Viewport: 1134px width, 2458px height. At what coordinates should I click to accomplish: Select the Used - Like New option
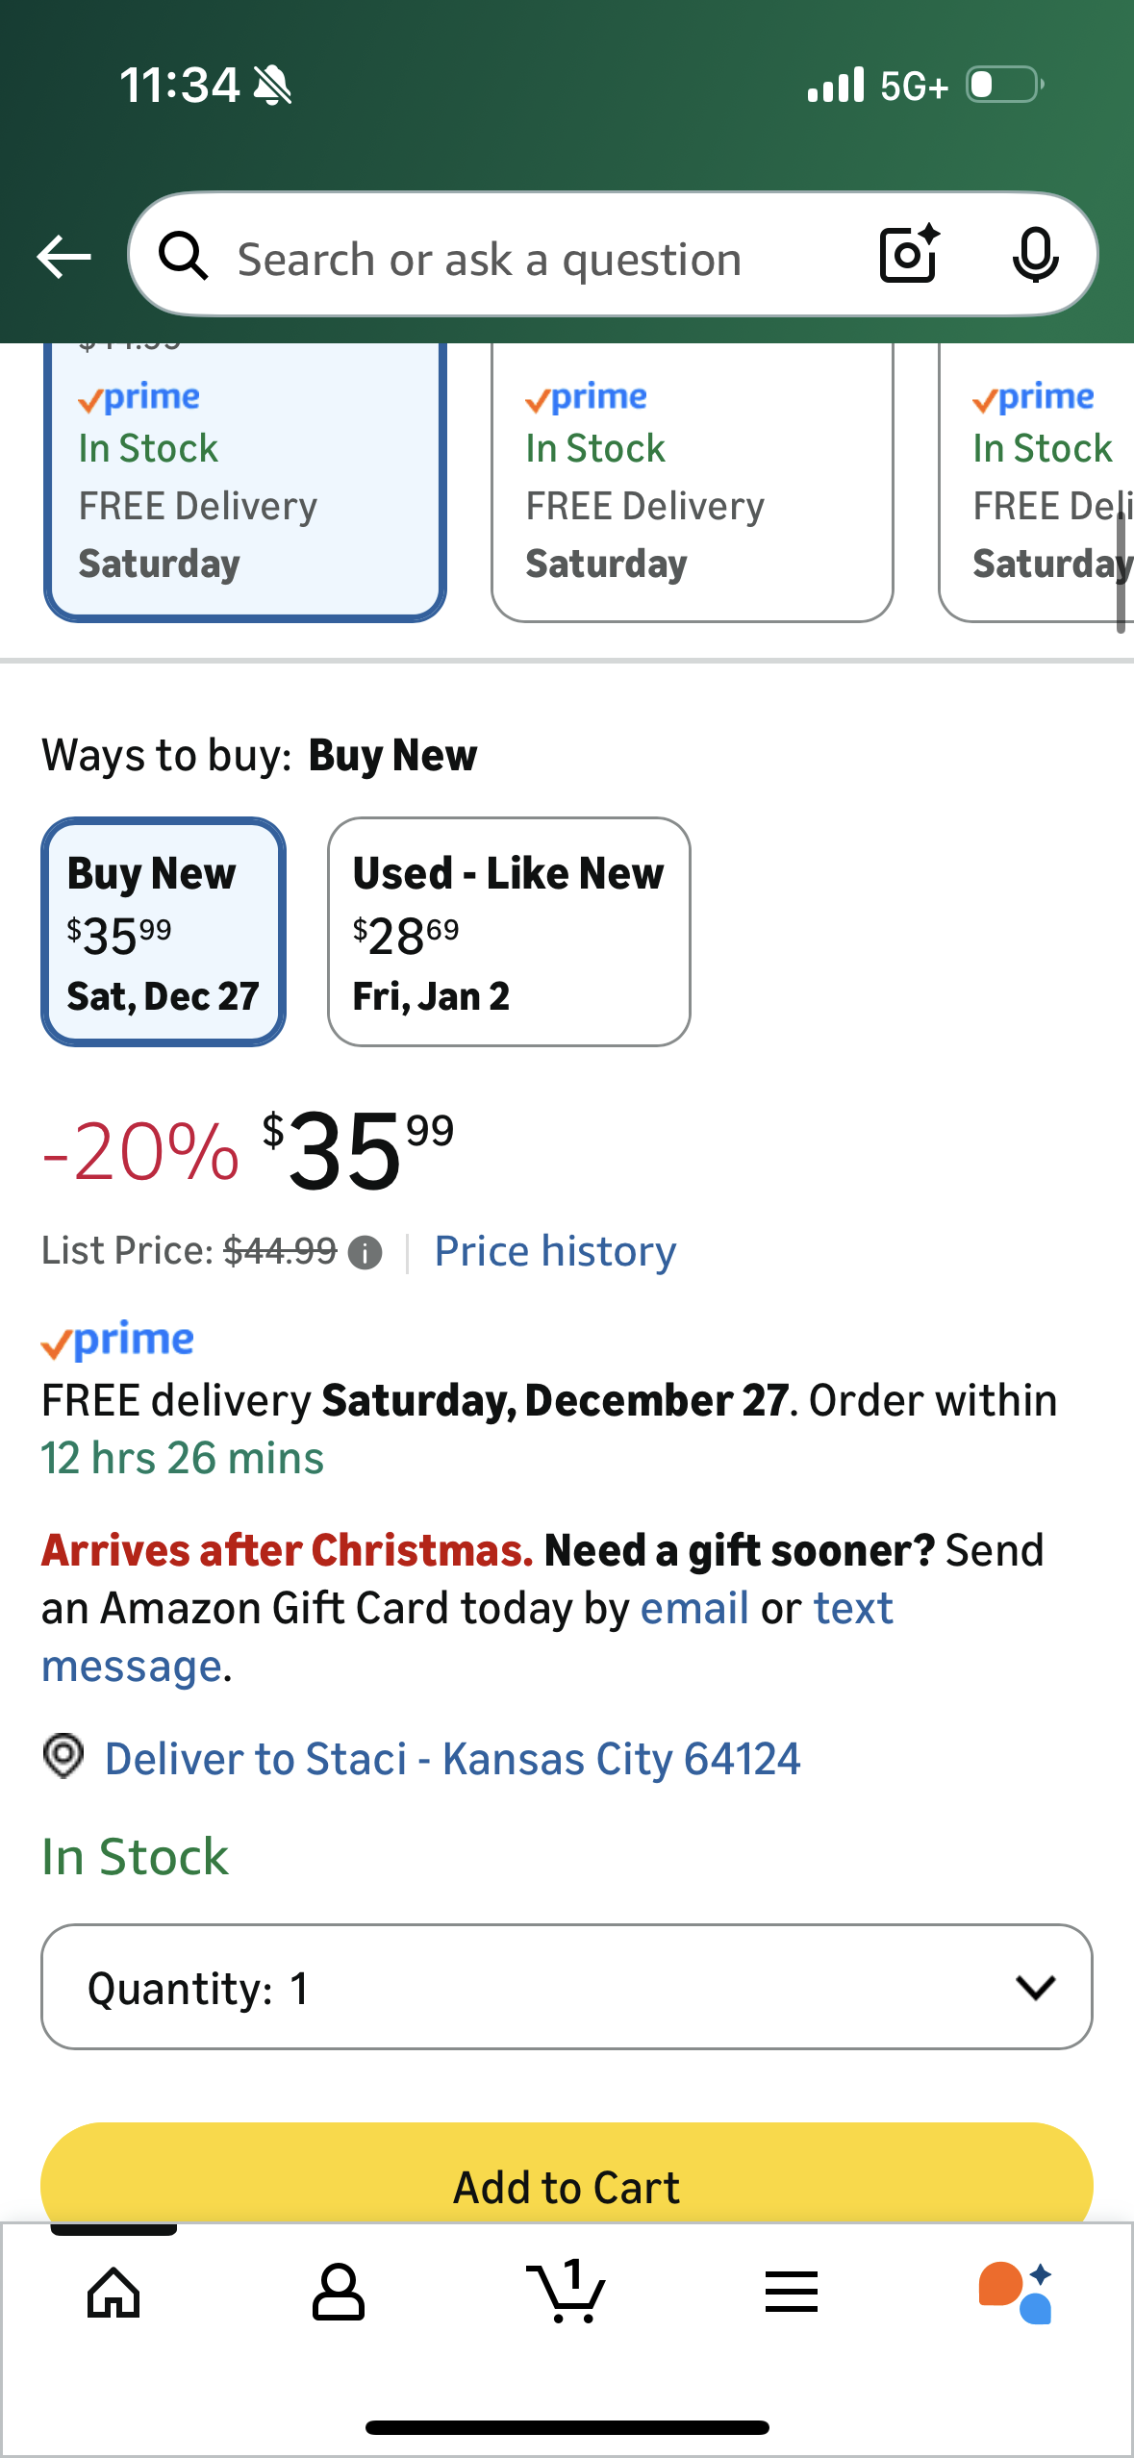tap(509, 932)
